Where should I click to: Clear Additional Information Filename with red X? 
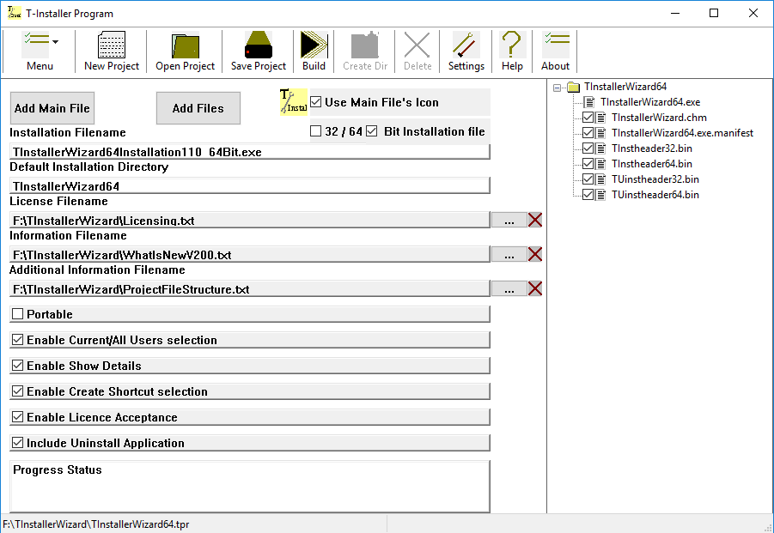pos(535,288)
